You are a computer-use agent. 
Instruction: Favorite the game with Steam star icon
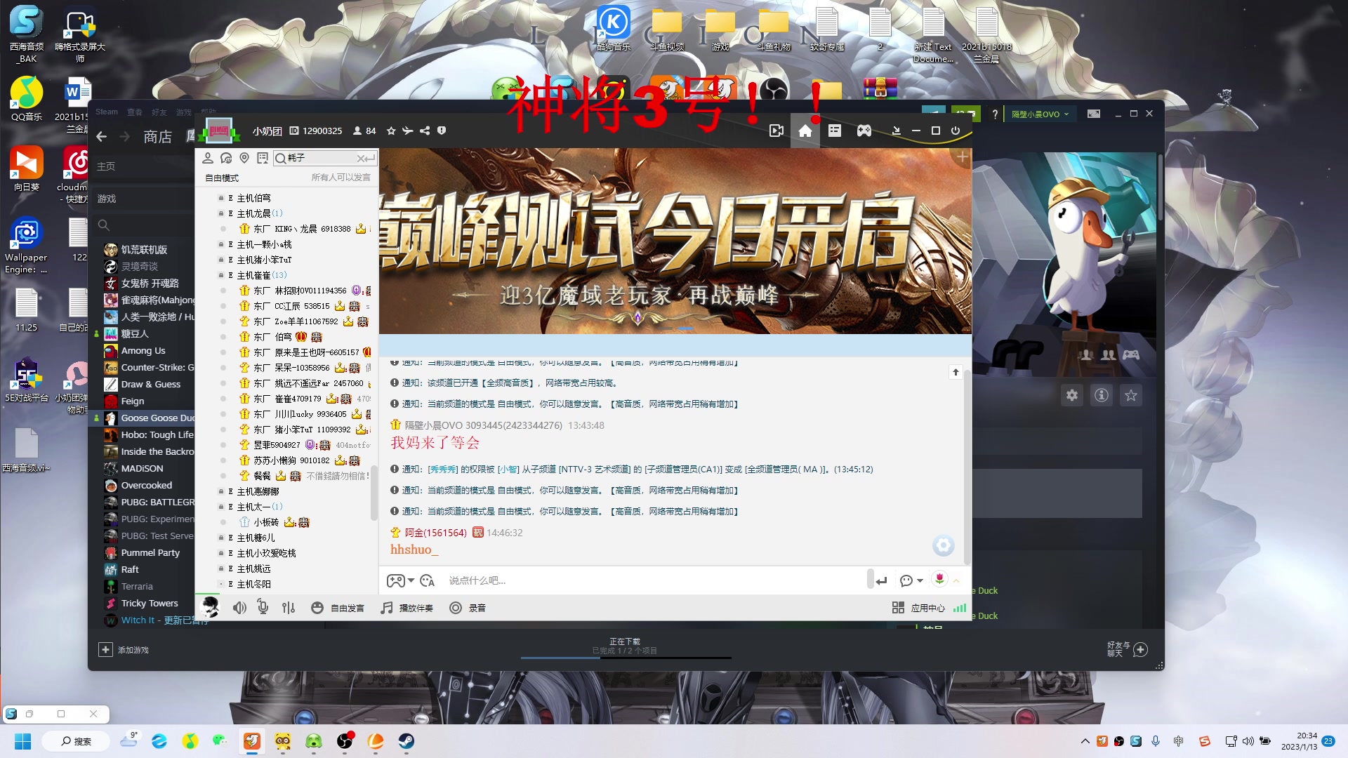[1131, 395]
